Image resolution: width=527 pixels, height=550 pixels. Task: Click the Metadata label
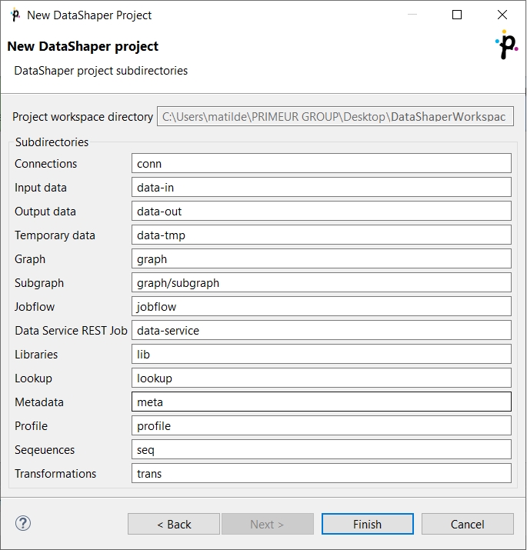(x=39, y=402)
